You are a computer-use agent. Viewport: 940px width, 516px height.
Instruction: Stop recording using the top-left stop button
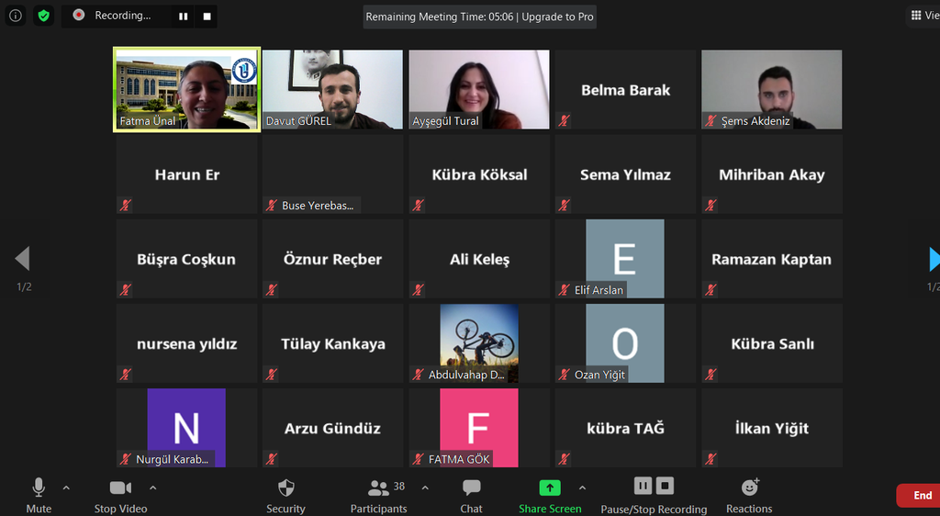[207, 16]
